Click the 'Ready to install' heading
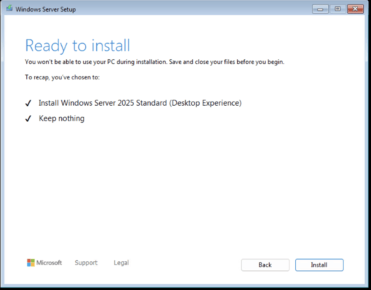Image resolution: width=371 pixels, height=290 pixels. pos(78,45)
